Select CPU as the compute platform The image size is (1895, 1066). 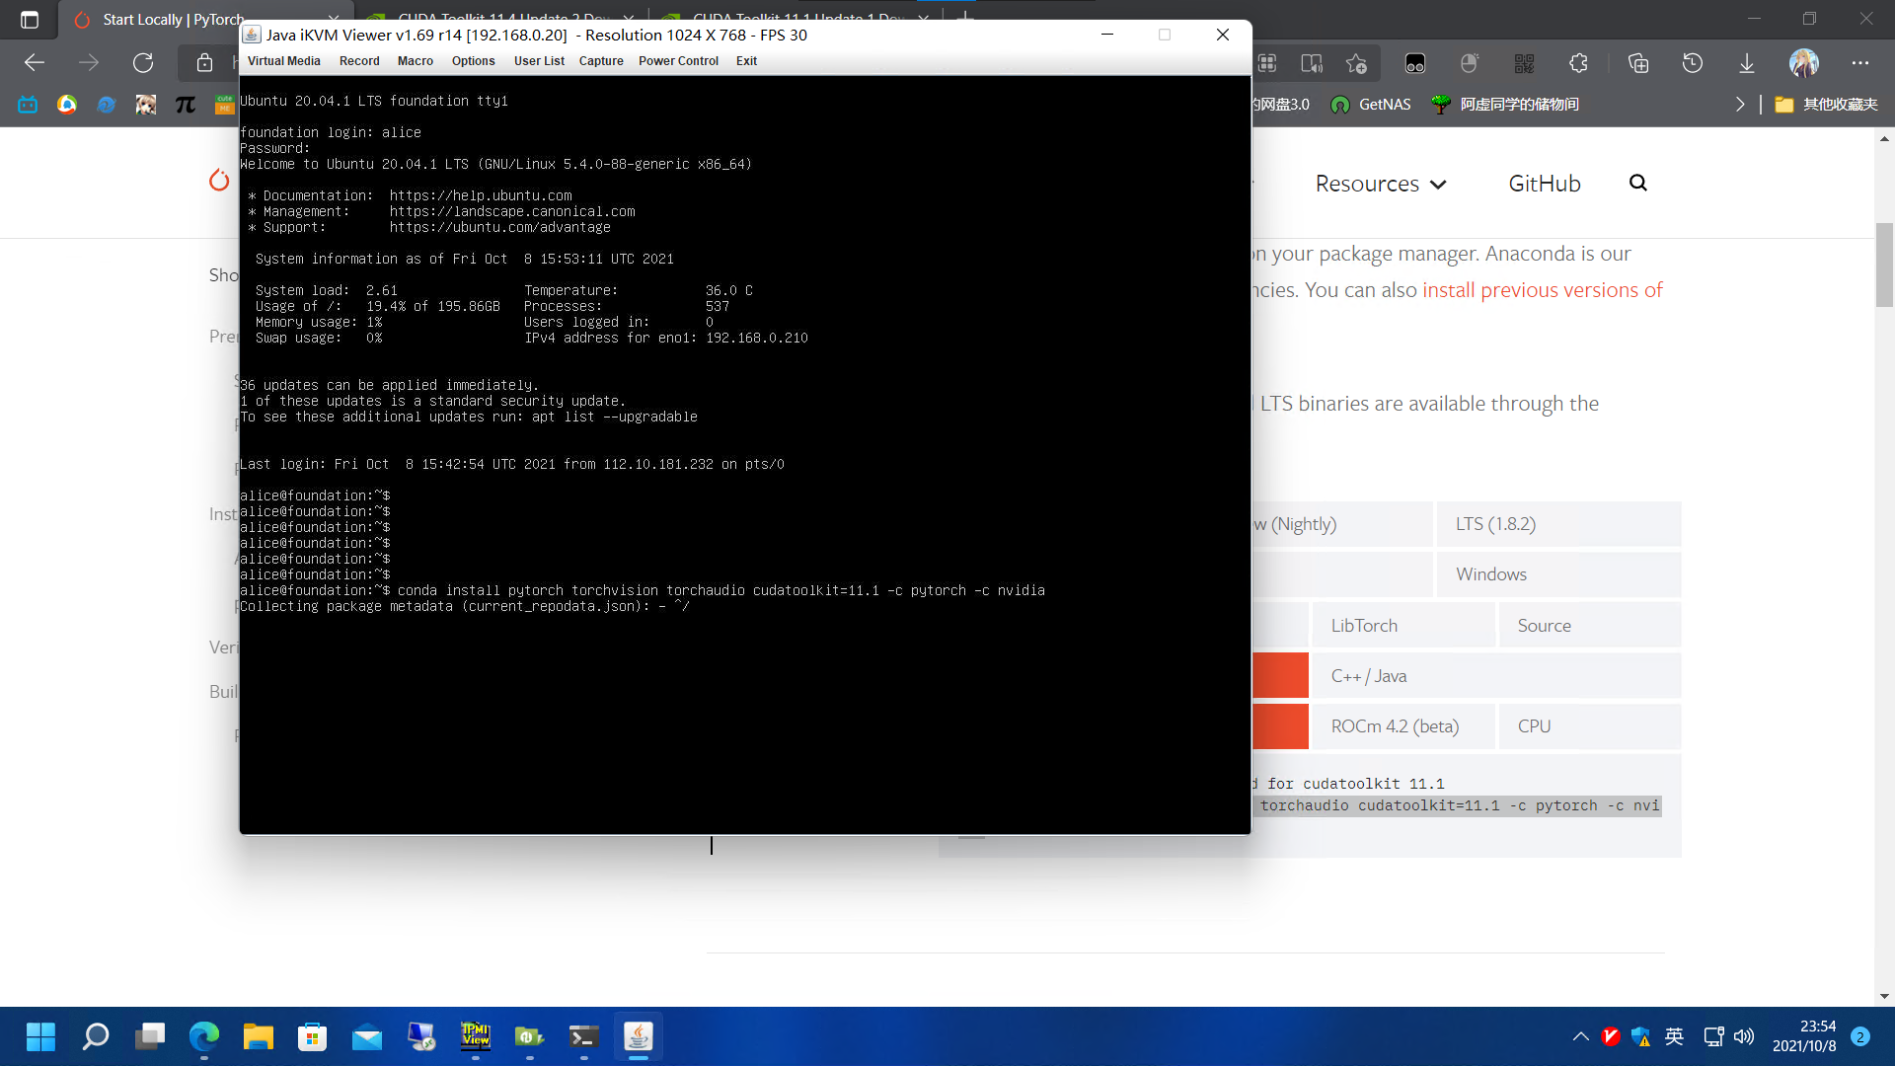pos(1535,725)
